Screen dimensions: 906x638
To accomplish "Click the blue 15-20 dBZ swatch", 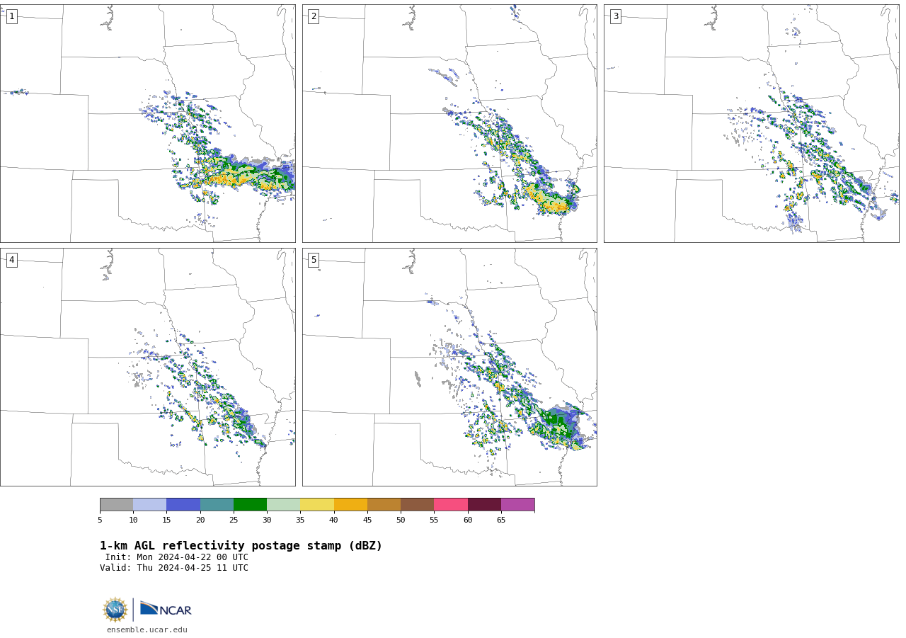I will pyautogui.click(x=183, y=505).
